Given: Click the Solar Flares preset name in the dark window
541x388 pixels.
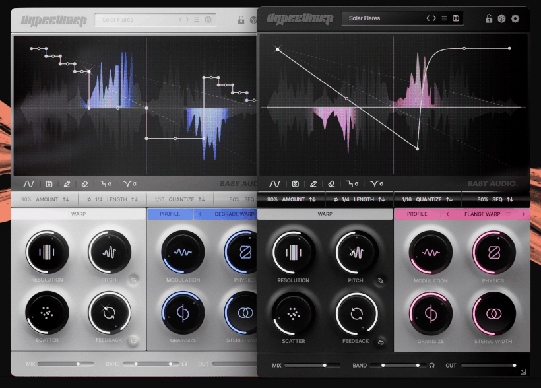Looking at the screenshot, I should click(364, 18).
